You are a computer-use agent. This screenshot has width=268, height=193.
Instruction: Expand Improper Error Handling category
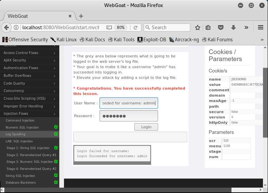pos(29,106)
